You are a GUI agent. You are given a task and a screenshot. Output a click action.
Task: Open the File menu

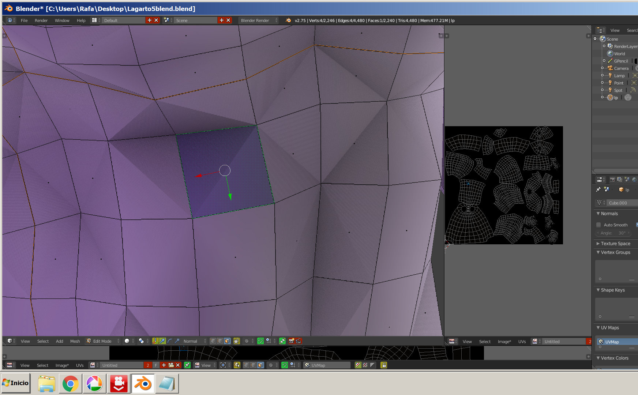pyautogui.click(x=24, y=20)
